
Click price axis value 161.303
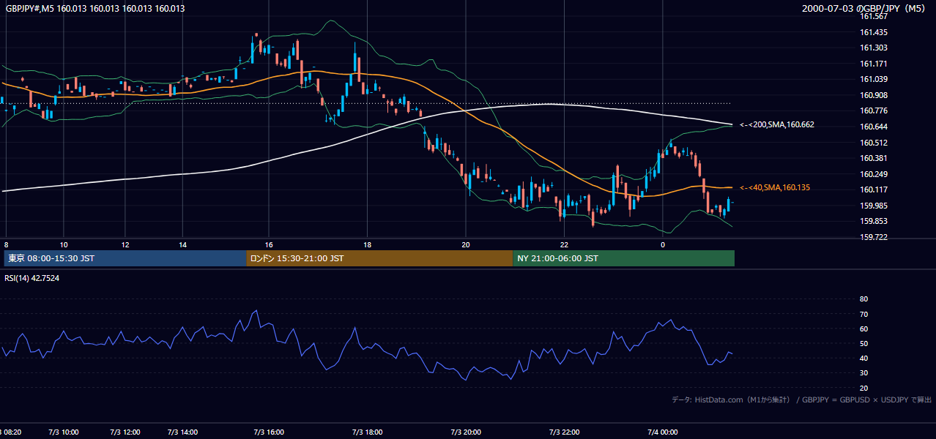pos(873,48)
